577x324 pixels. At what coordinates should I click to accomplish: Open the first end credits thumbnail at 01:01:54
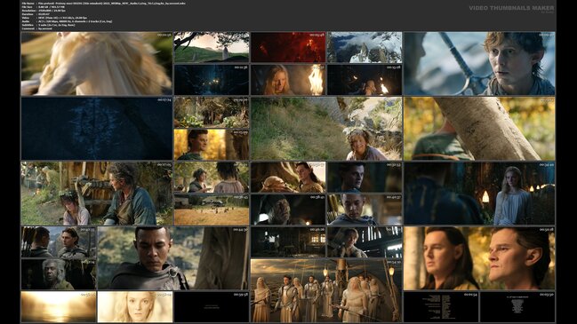pyautogui.click(x=441, y=307)
